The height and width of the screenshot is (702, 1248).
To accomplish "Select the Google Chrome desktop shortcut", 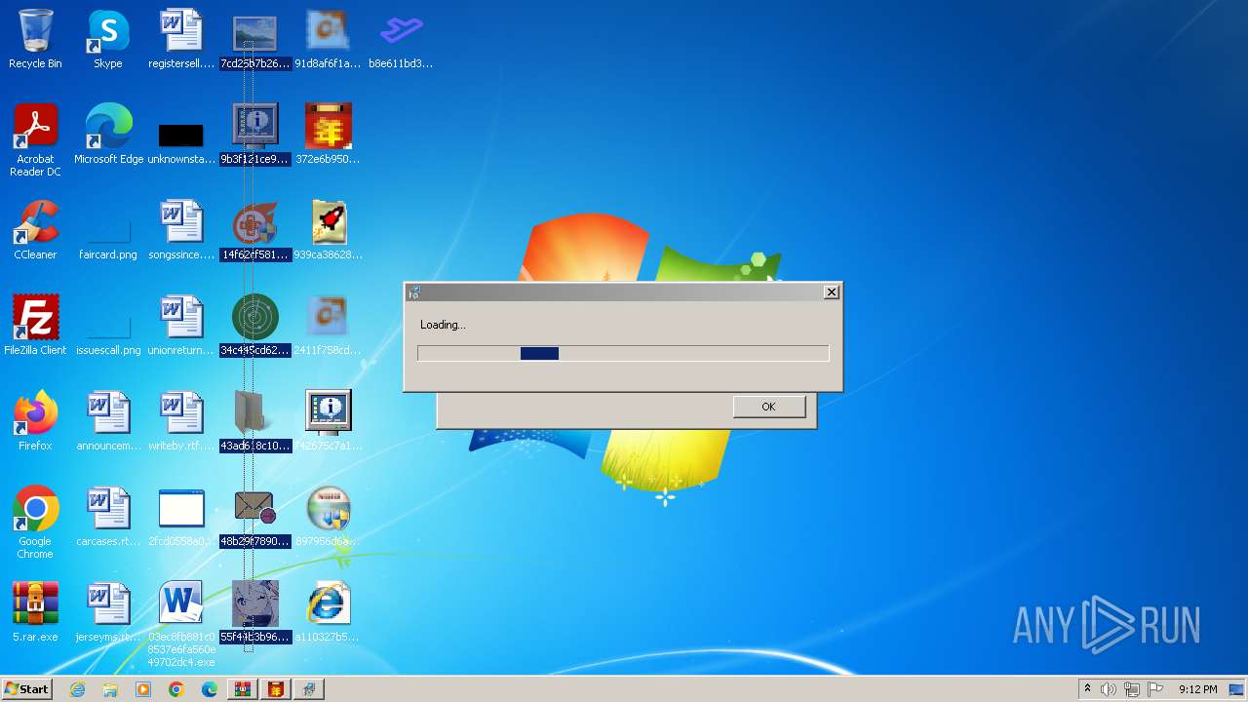I will click(35, 523).
